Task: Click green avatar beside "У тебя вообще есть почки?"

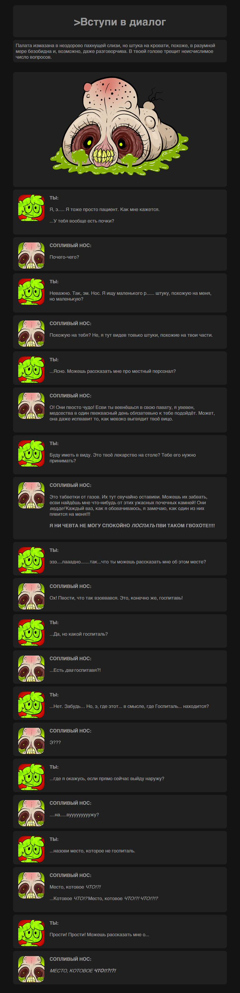Action: coord(32,208)
